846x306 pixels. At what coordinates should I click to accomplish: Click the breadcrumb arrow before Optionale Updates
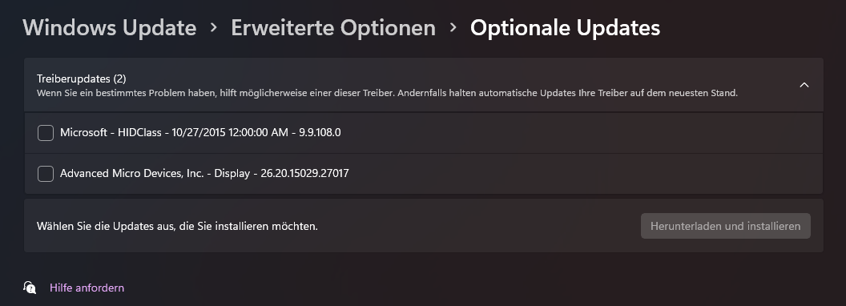coord(453,27)
